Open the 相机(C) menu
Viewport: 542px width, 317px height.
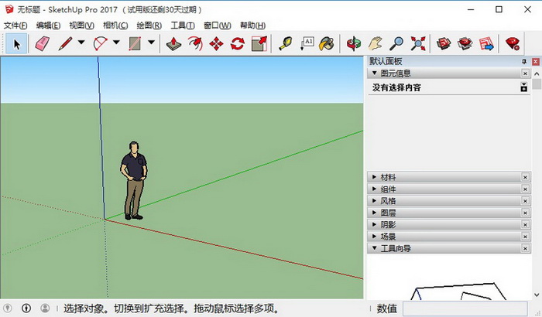(115, 26)
